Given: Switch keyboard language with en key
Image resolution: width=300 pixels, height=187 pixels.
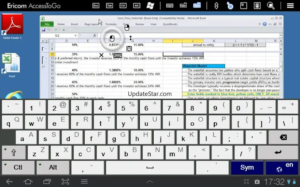Looking at the screenshot, I should tap(282, 167).
